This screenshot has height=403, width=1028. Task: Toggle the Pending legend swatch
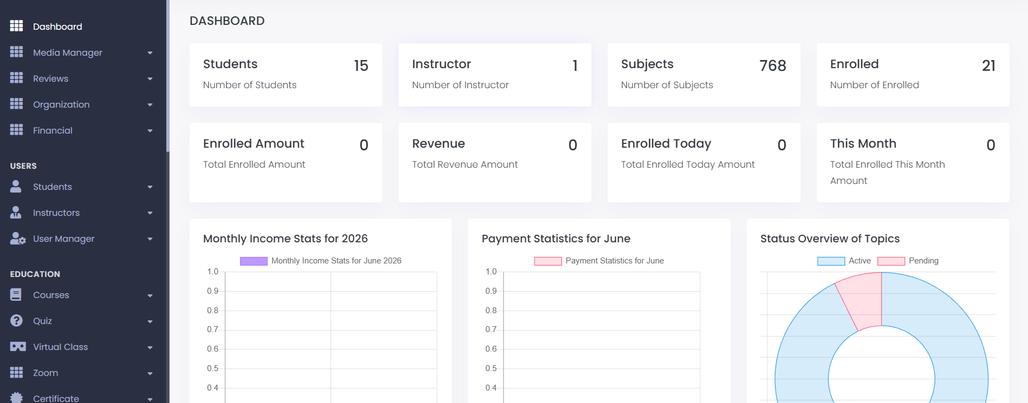891,261
